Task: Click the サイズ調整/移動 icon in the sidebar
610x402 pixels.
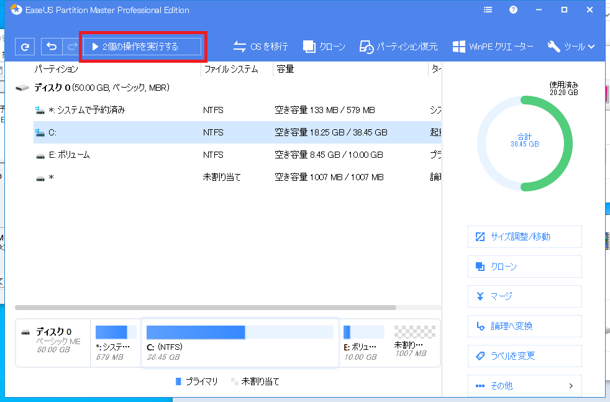Action: coord(480,237)
